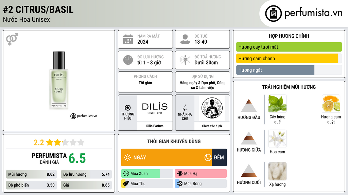Click the calendar icon beside Năm ra mắt
The height and width of the screenshot is (195, 348).
click(128, 39)
